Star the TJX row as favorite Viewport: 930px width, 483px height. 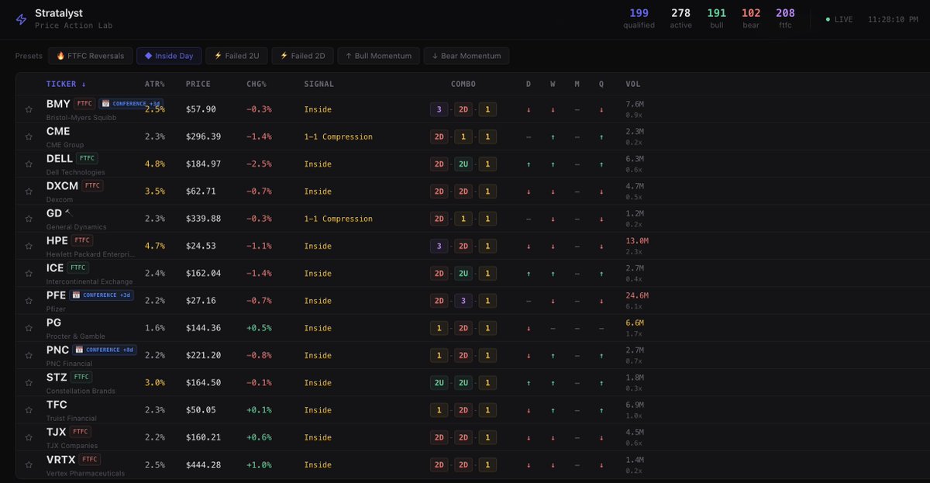(x=29, y=438)
